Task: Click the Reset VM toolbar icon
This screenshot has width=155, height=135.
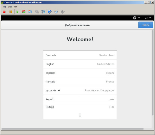Action: (24, 12)
